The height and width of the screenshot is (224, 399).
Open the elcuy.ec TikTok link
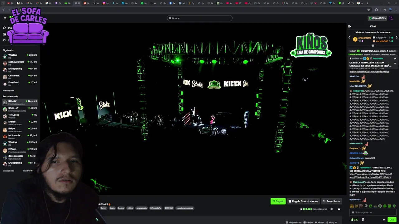332,222
